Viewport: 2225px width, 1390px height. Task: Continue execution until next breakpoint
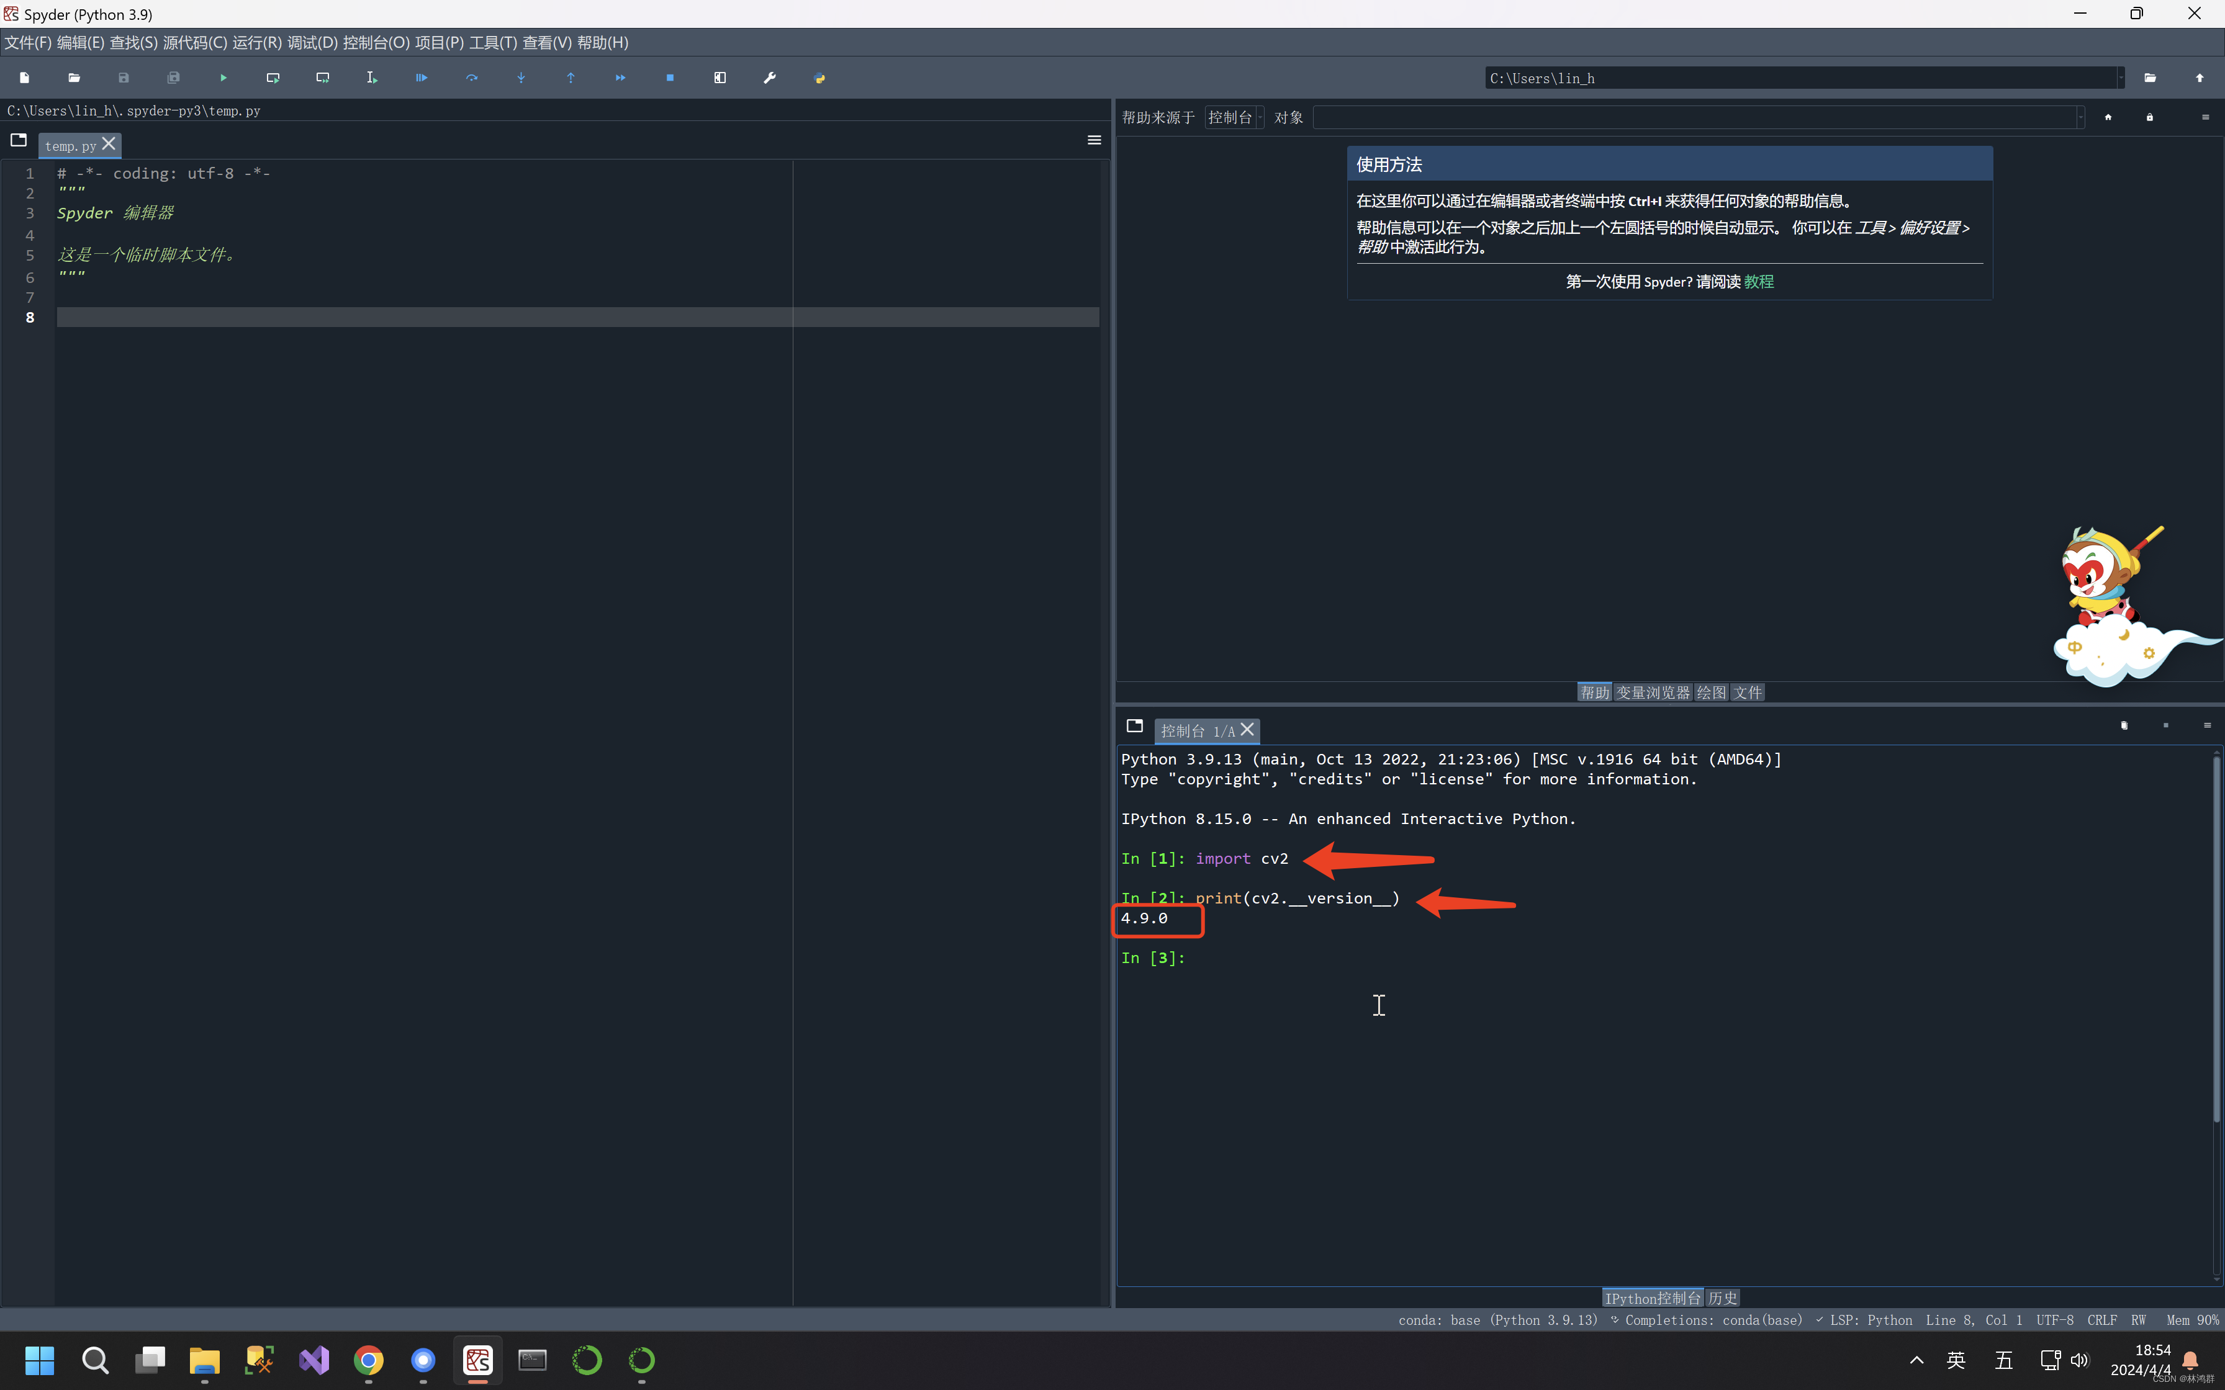(621, 78)
